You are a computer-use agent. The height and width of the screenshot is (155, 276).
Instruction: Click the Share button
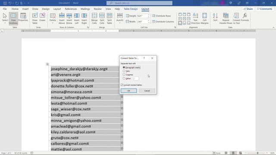click(248, 9)
